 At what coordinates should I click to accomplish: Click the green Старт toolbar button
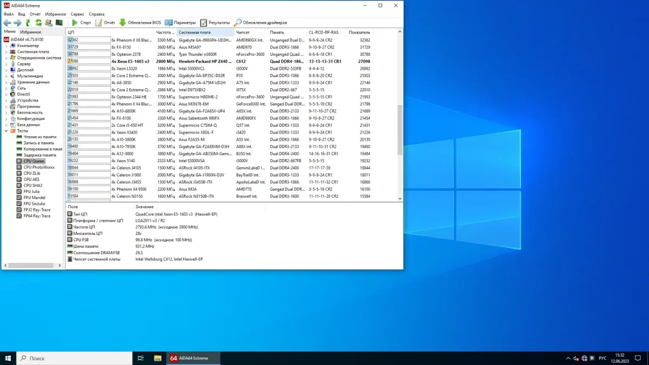coord(82,23)
